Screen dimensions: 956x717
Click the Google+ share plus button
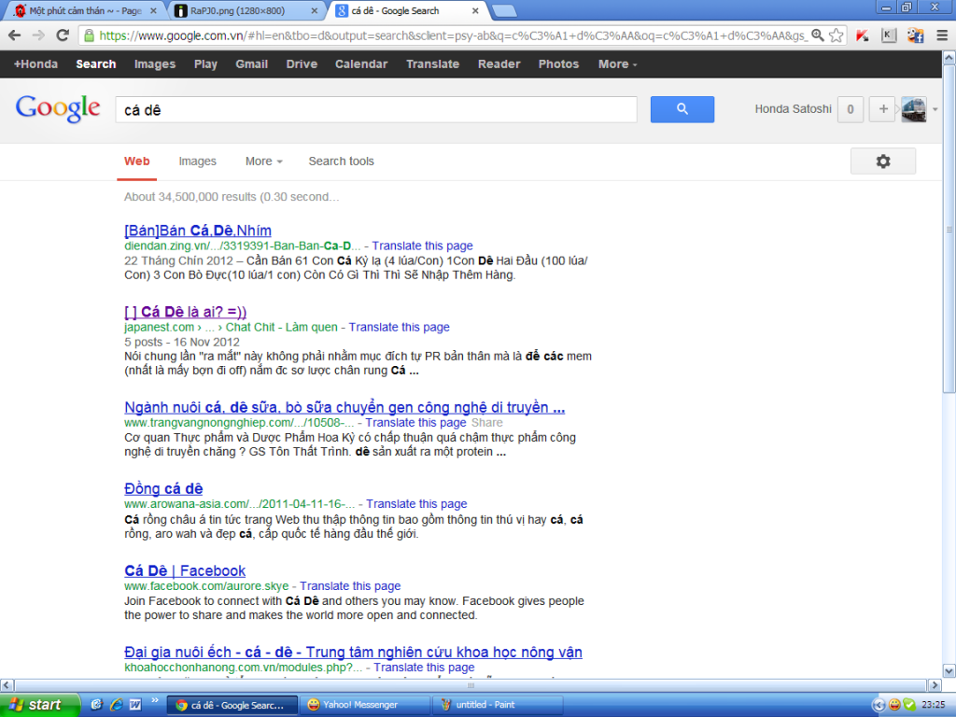(x=882, y=109)
